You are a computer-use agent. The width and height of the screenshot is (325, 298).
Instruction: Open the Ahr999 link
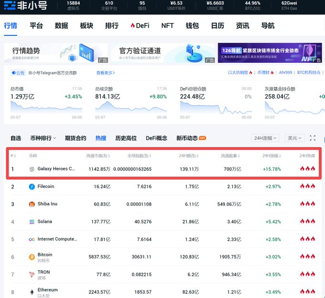(x=285, y=72)
